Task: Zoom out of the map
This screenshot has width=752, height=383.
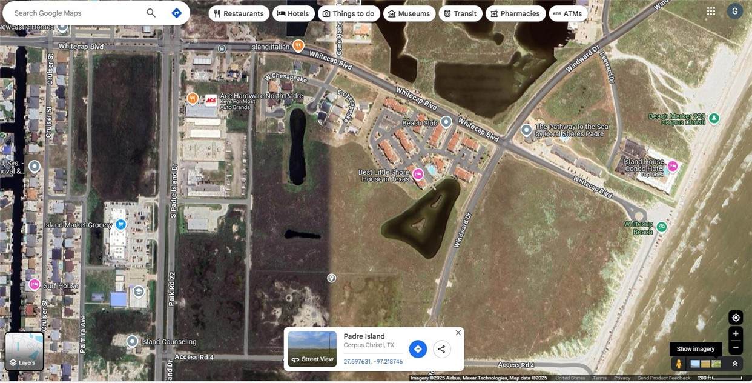Action: tap(736, 347)
